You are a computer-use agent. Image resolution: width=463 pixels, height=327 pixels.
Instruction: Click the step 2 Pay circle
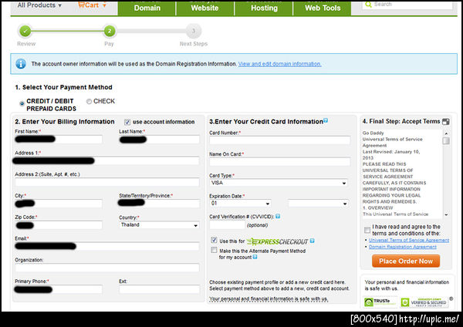110,31
